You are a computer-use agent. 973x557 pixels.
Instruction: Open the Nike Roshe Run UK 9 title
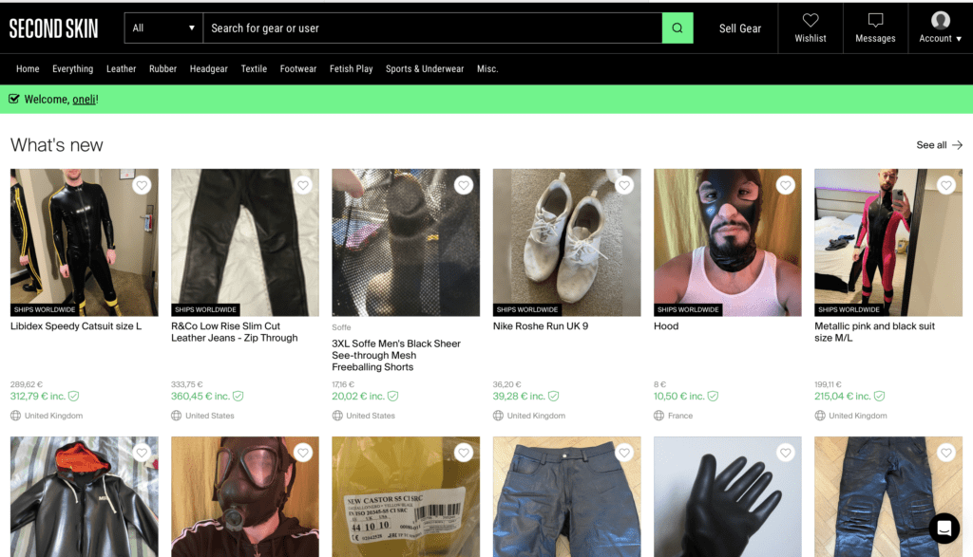pos(541,325)
